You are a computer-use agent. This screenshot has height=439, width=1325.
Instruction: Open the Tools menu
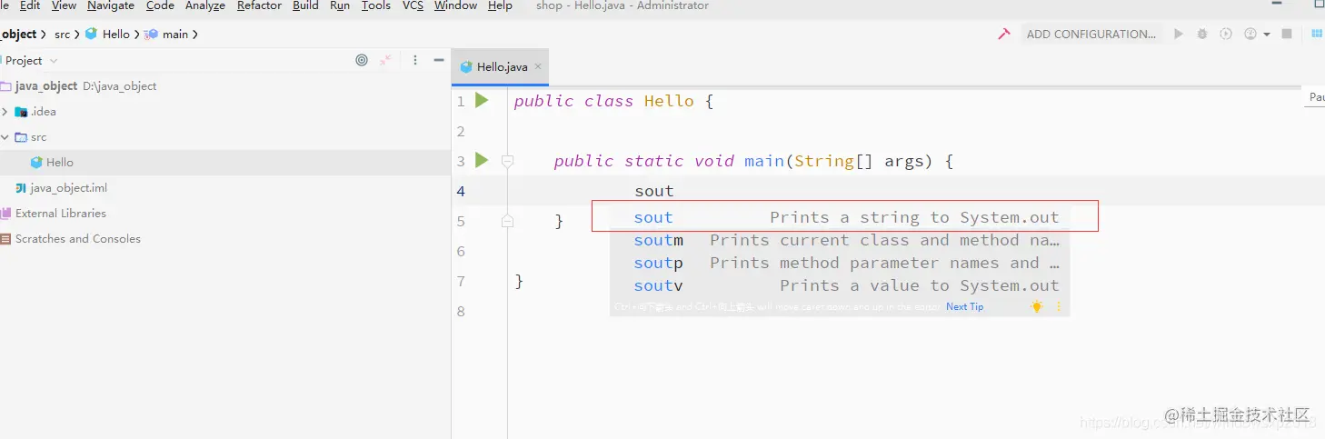376,5
